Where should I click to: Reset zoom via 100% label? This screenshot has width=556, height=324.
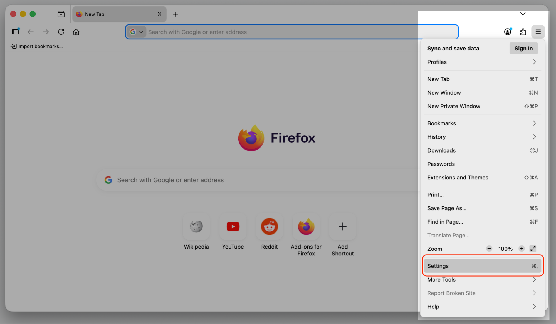(505, 249)
